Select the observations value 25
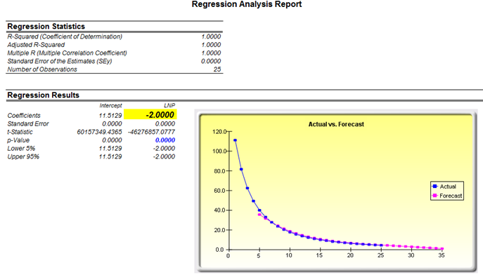This screenshot has width=483, height=277. click(x=217, y=69)
